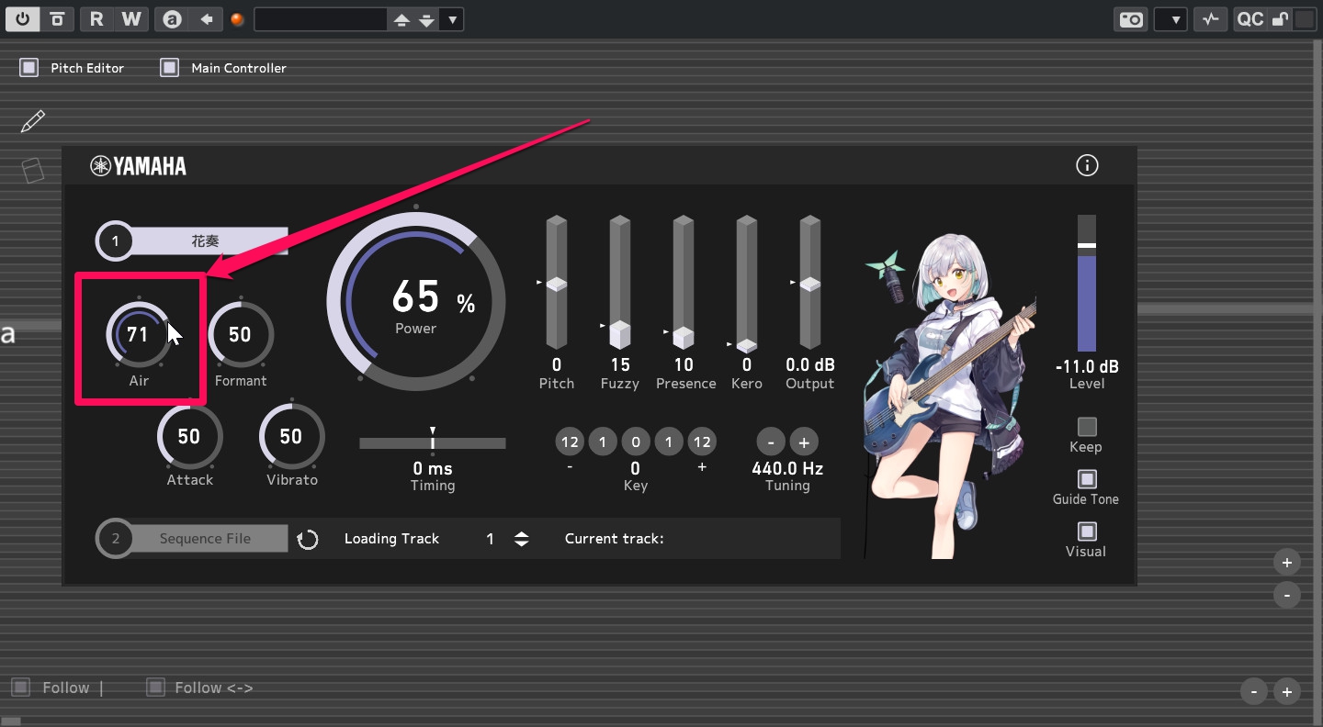Click the camera snapshot icon
Image resolution: width=1323 pixels, height=727 pixels.
pyautogui.click(x=1131, y=19)
